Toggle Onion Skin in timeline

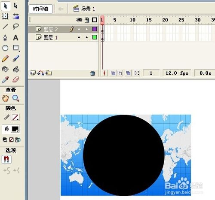[113, 73]
